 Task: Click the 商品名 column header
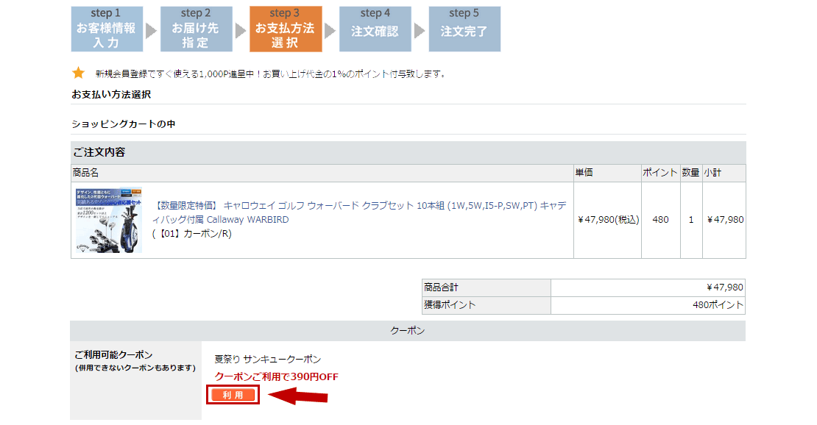322,173
